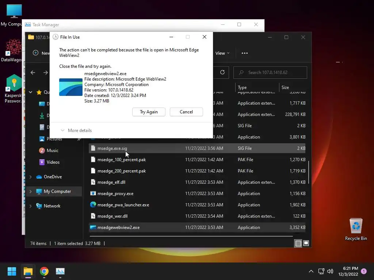This screenshot has width=374, height=280.
Task: Click the volume speaker icon in tray
Action: [x=330, y=271]
